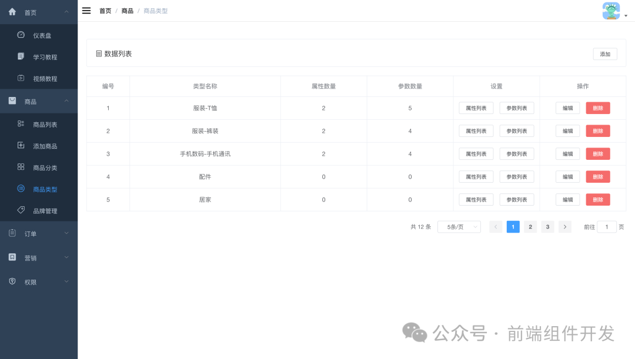Open 属性列表 for 服装-T恤
Screen dimensions: 635x359
(476, 108)
